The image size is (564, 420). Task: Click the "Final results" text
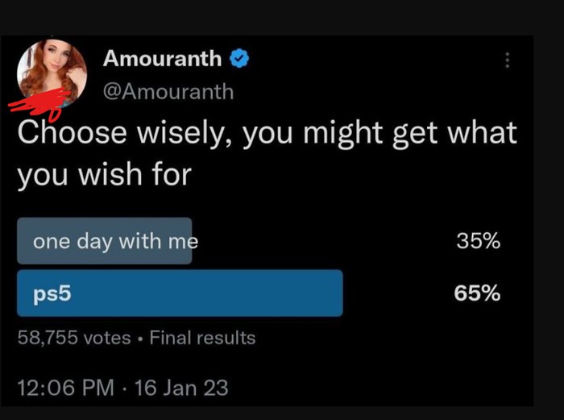pyautogui.click(x=202, y=338)
